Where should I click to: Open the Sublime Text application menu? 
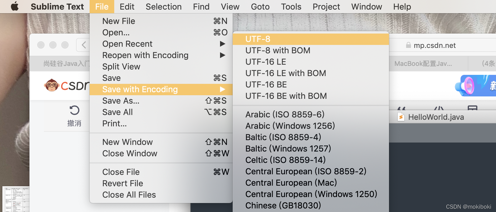tap(57, 7)
